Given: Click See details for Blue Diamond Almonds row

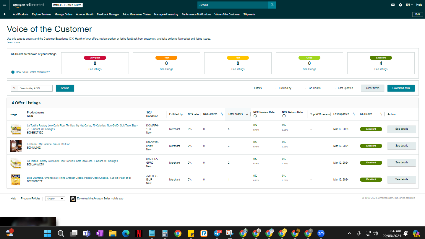Looking at the screenshot, I should pos(402,179).
